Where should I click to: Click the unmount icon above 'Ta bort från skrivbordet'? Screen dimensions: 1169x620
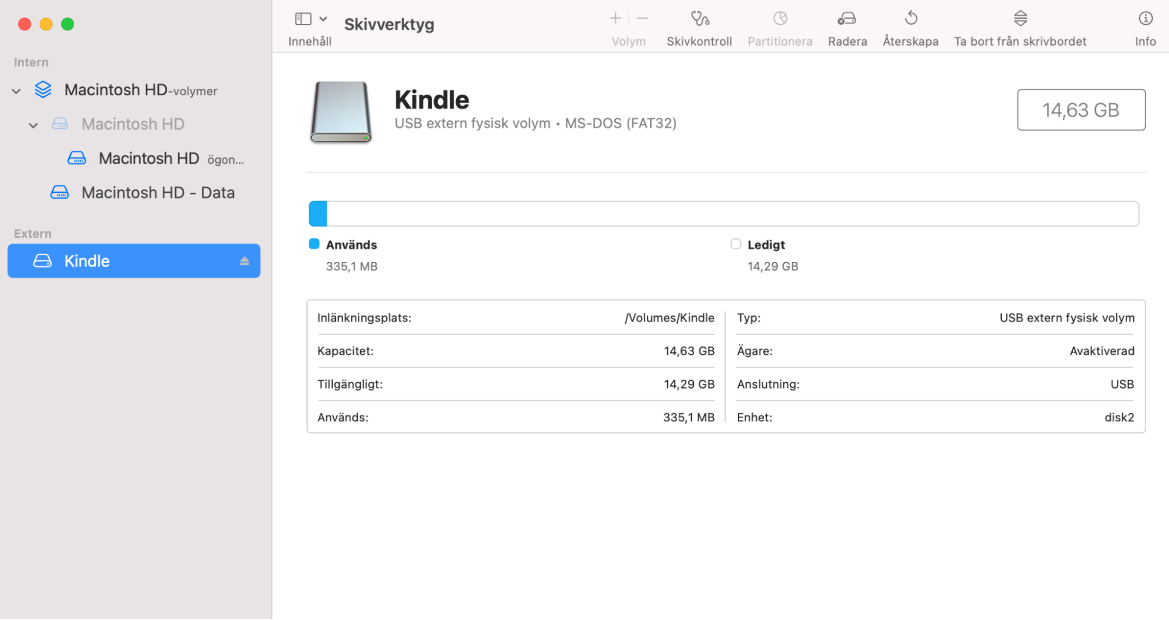[x=1020, y=19]
